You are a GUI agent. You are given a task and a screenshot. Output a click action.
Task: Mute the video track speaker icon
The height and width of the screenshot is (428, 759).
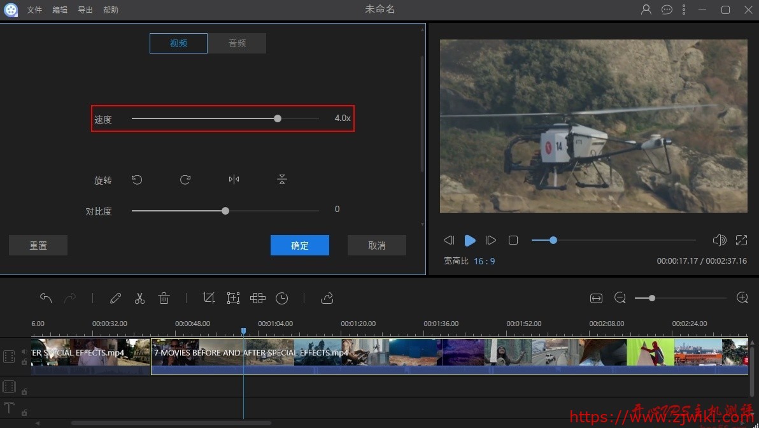24,352
